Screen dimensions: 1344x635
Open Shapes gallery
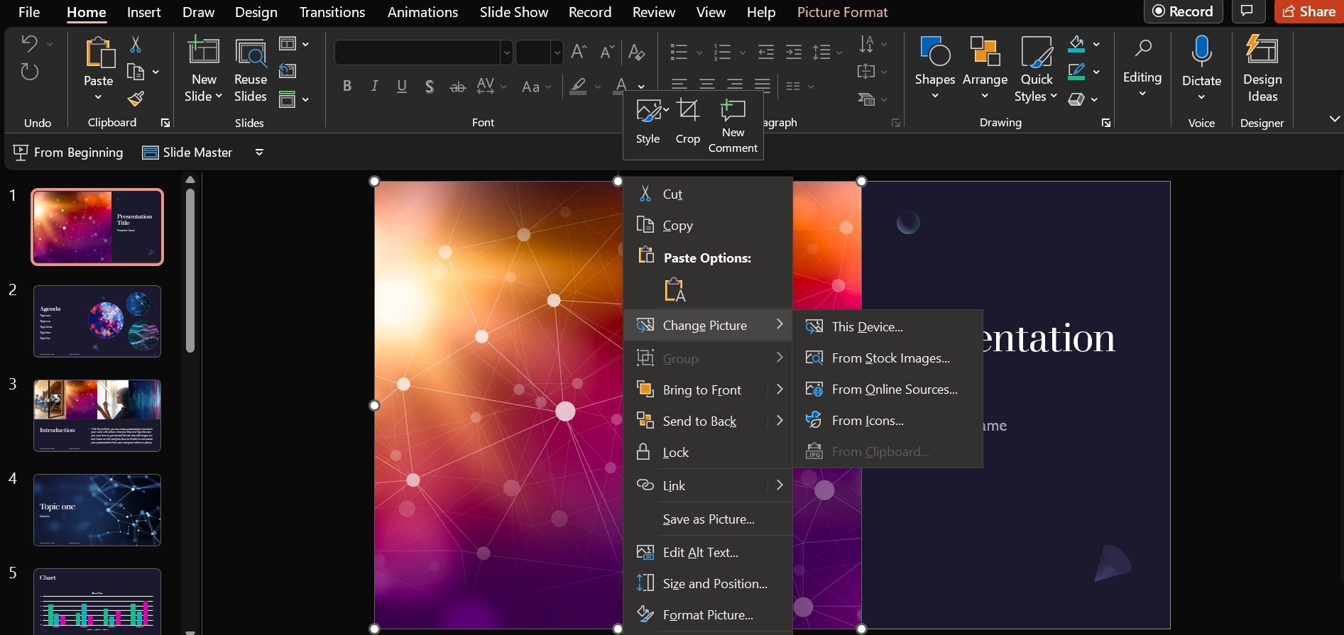pos(934,68)
